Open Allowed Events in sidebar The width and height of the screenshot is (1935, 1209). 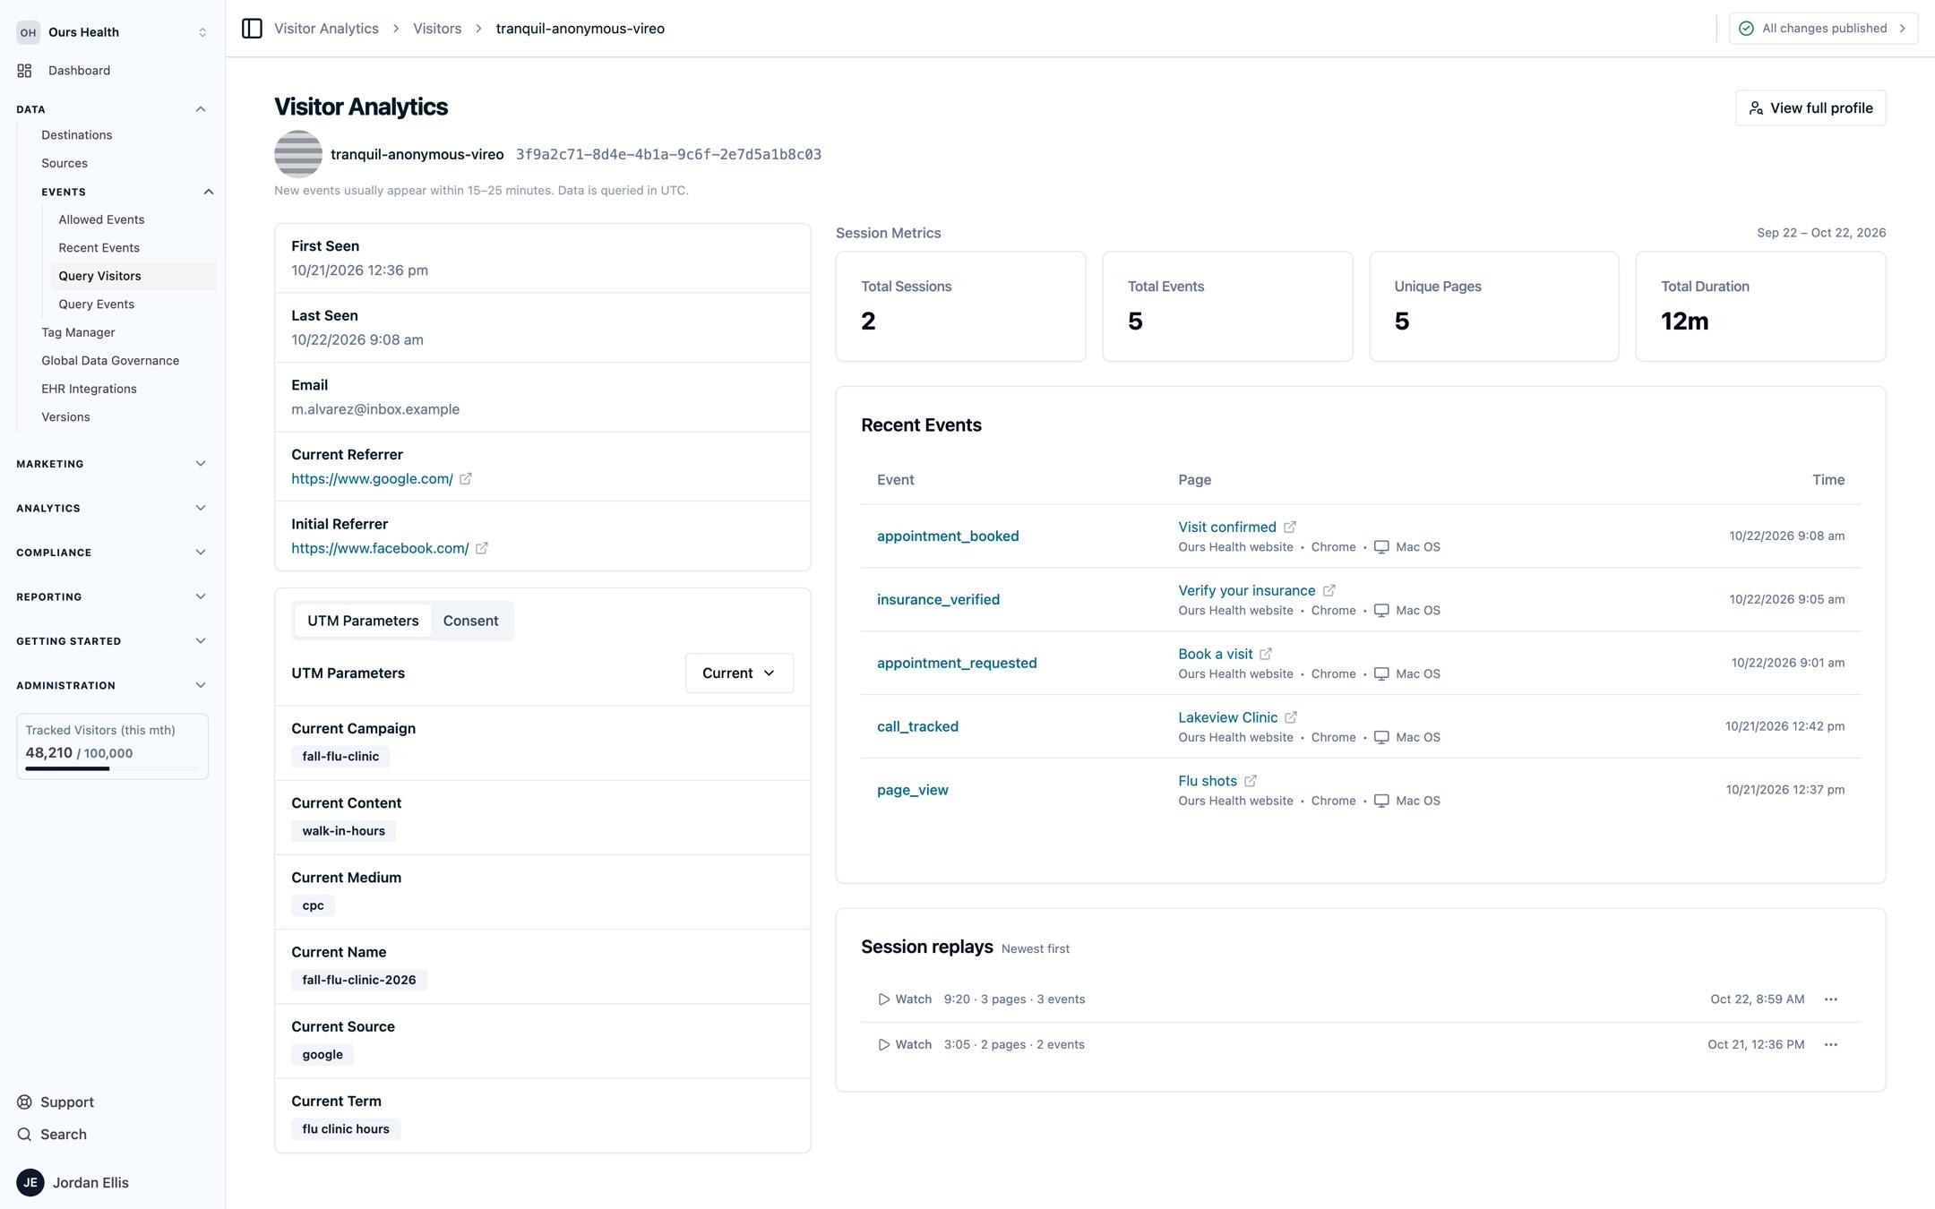[x=101, y=219]
